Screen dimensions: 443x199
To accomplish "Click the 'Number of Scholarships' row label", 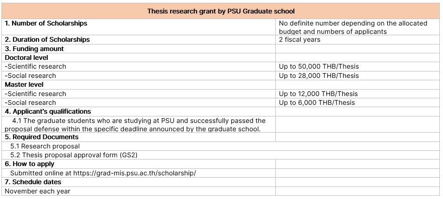I will pos(46,23).
